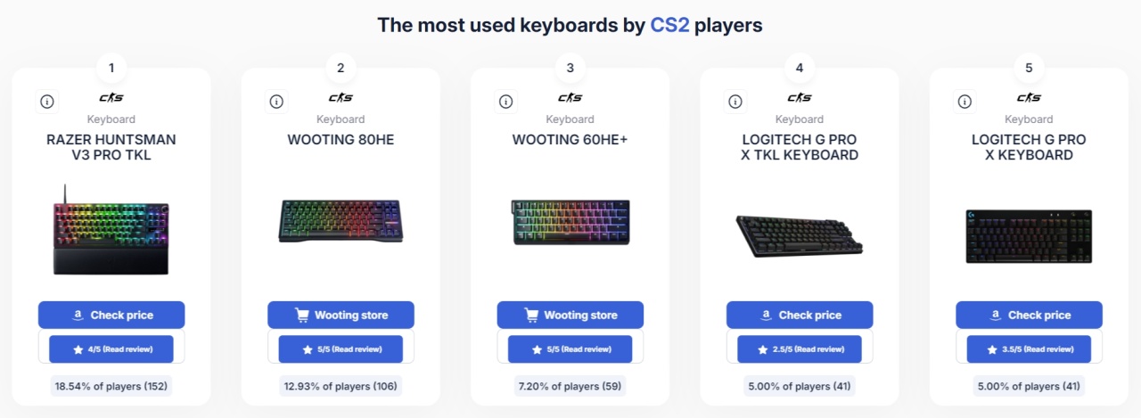
Task: Click the Wooting 60HE+ keyboard image
Action: pyautogui.click(x=570, y=223)
